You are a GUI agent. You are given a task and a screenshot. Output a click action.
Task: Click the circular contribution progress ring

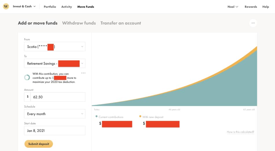point(27,77)
